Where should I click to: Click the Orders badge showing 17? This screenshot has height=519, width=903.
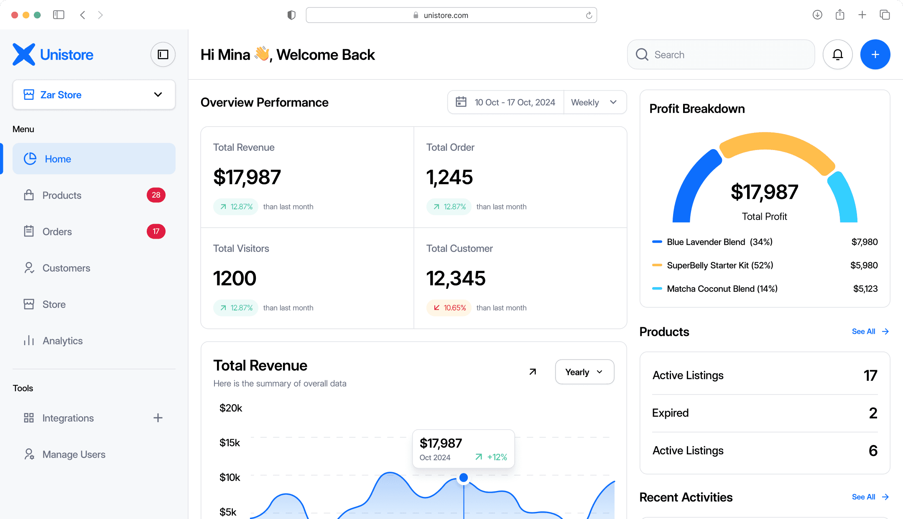(x=156, y=232)
